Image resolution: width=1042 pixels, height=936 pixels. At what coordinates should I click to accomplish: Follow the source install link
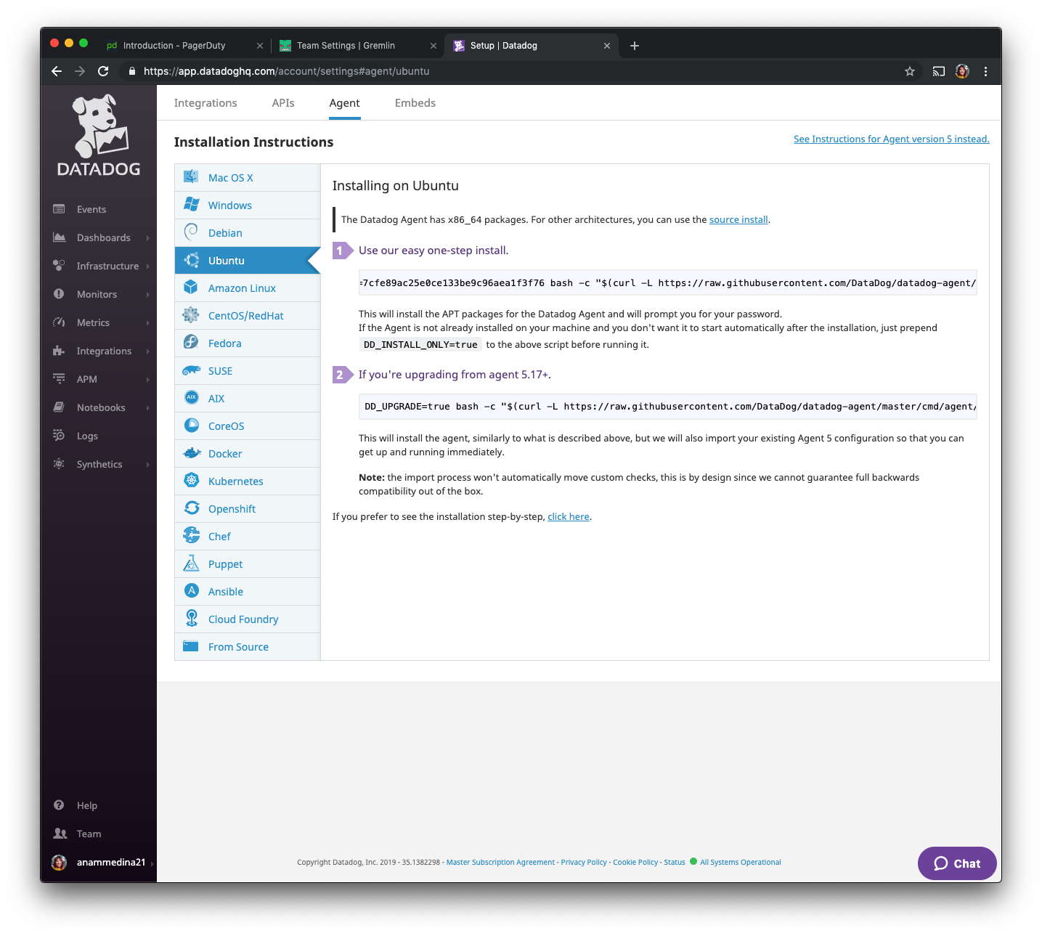[738, 219]
